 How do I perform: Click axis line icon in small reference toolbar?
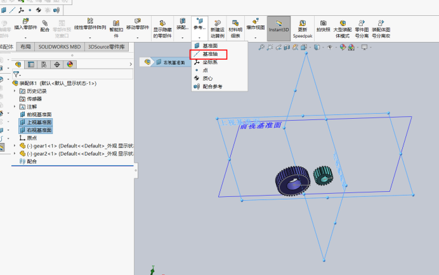click(x=12, y=10)
